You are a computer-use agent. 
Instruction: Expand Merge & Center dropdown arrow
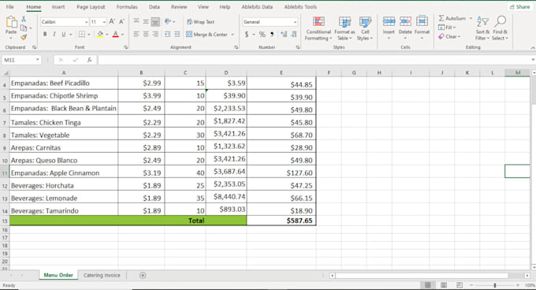pos(233,34)
